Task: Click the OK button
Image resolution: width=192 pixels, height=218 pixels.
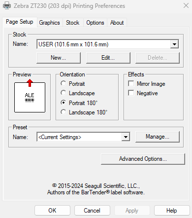Action: pos(52,211)
